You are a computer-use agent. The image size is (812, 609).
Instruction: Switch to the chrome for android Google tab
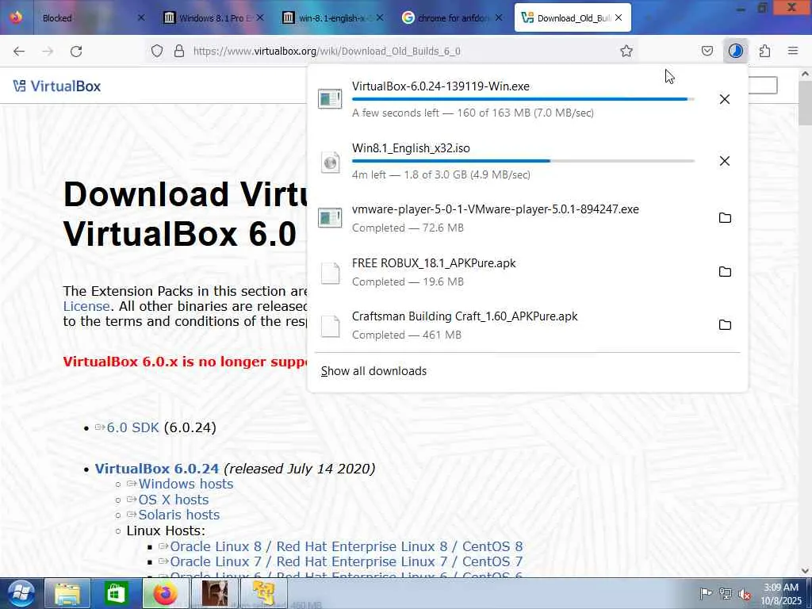(446, 17)
